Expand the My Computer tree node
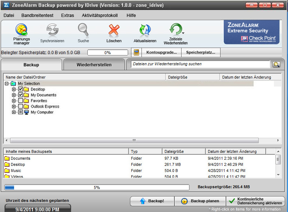 tap(14, 112)
